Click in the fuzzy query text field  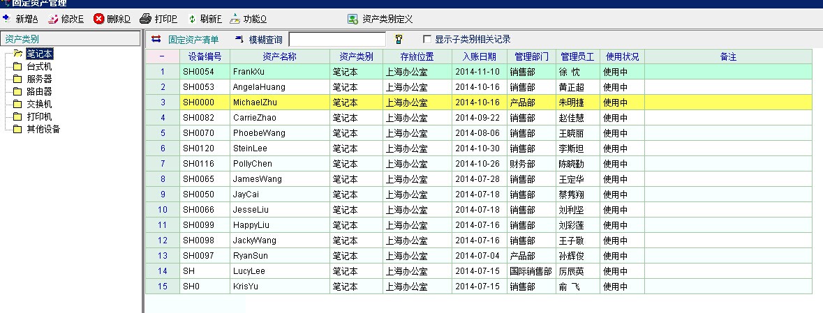(337, 39)
